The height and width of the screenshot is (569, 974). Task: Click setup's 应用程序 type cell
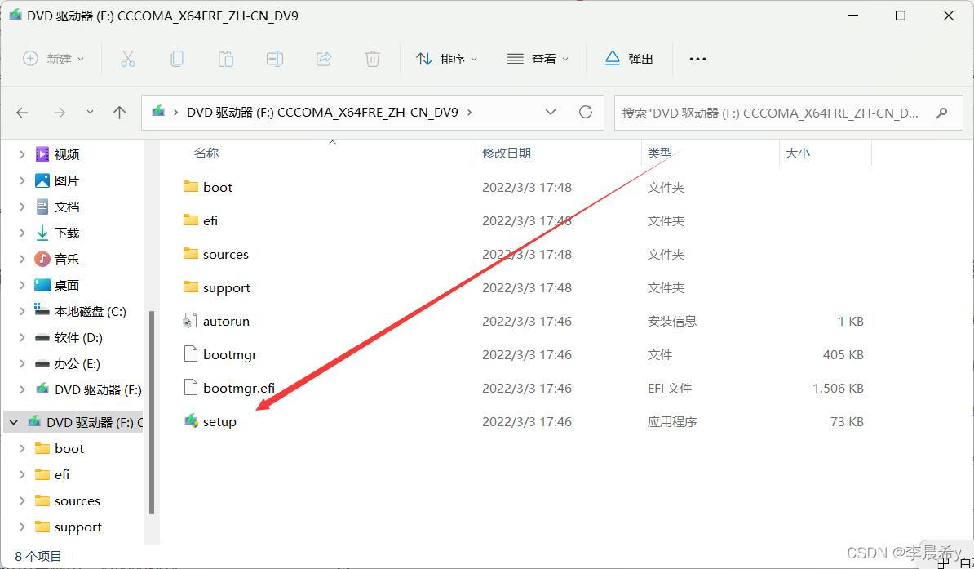click(x=672, y=421)
